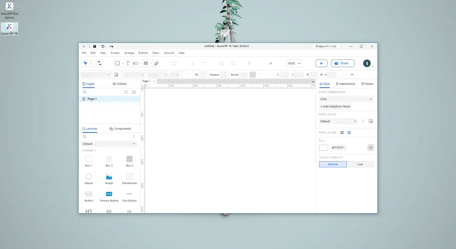This screenshot has width=456, height=249.
Task: Set visual fidelity to Low
Action: pyautogui.click(x=360, y=164)
